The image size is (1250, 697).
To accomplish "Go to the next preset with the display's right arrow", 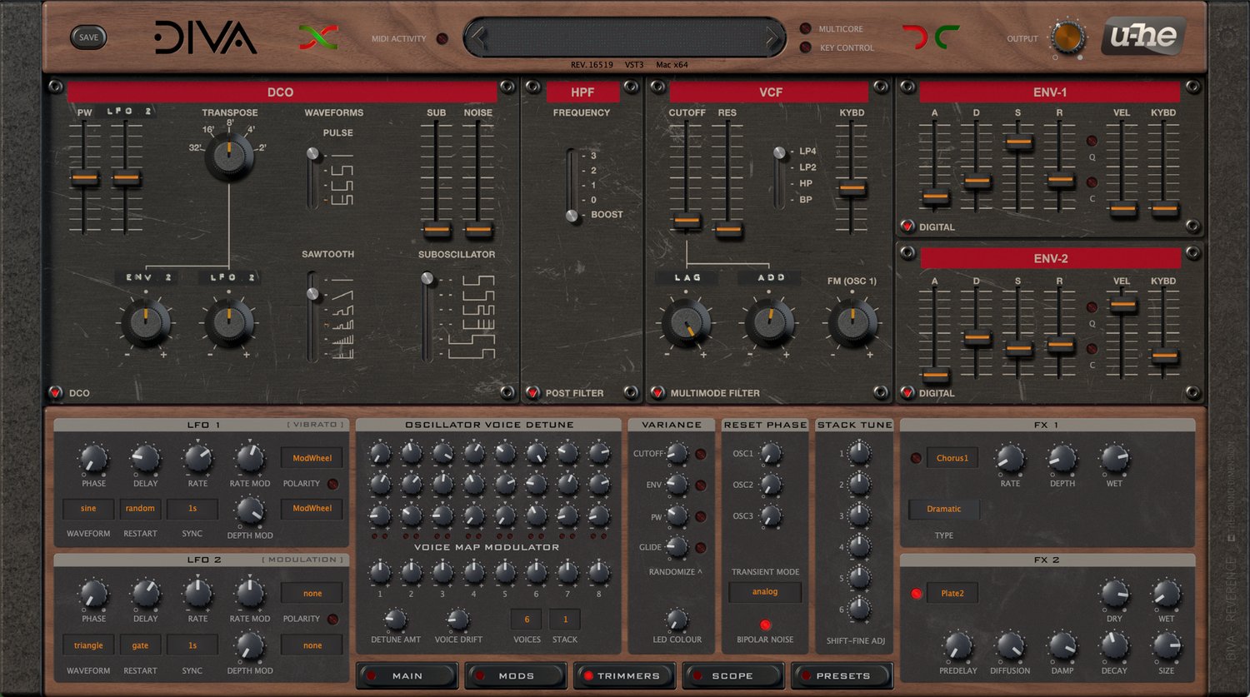I will 772,37.
